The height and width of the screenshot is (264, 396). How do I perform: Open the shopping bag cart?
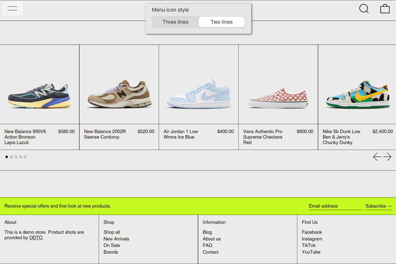[x=385, y=8]
